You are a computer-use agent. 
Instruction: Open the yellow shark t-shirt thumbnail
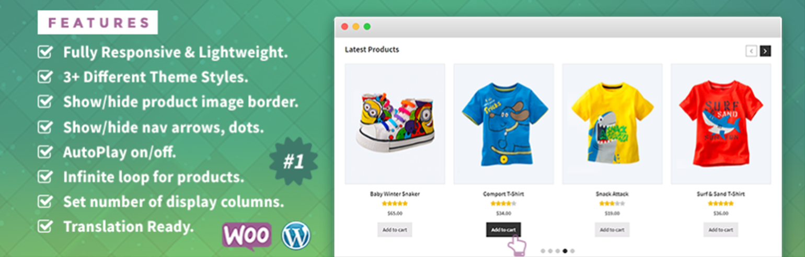(612, 124)
